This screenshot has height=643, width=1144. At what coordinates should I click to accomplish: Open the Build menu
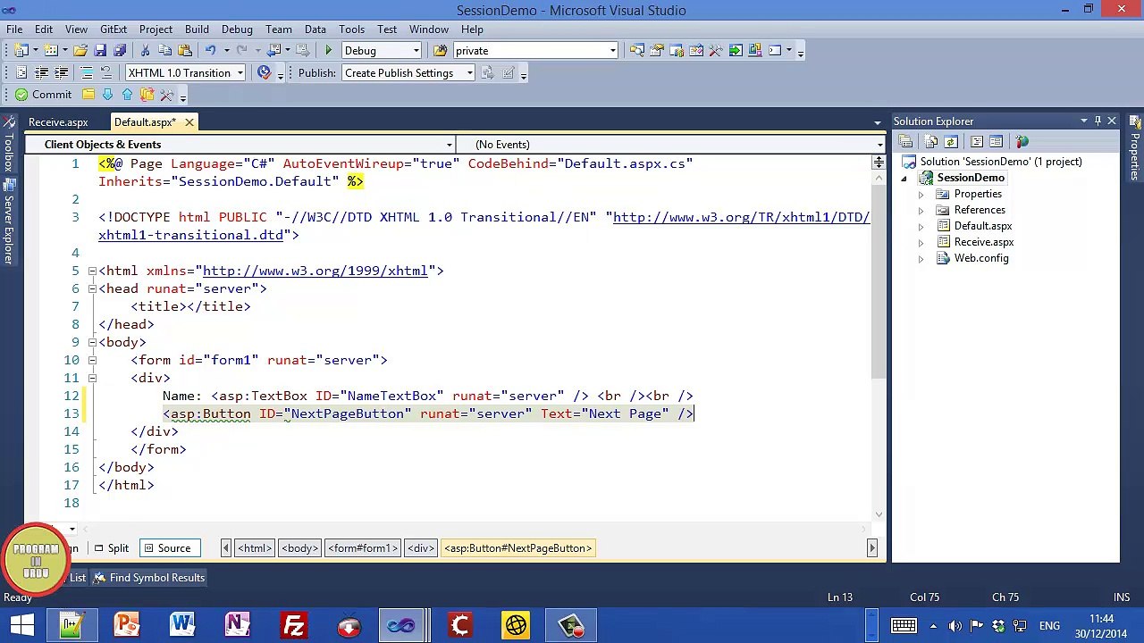[x=197, y=29]
